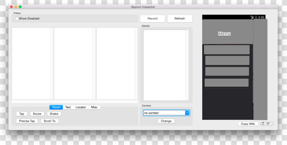Open the Locator tab

pyautogui.click(x=81, y=107)
